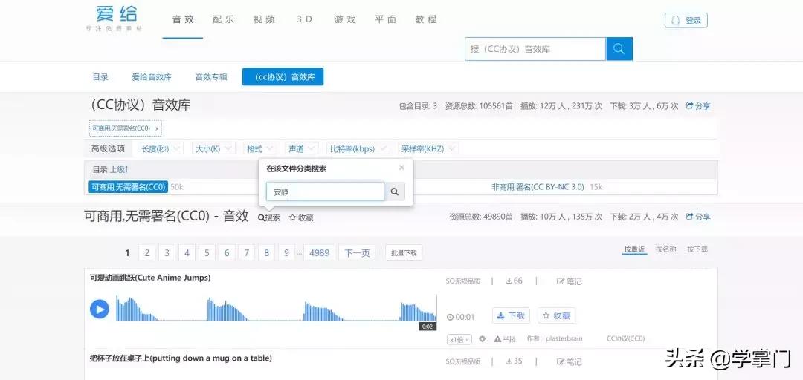The height and width of the screenshot is (380, 803).
Task: Click the popup magnifier search button
Action: [x=394, y=191]
